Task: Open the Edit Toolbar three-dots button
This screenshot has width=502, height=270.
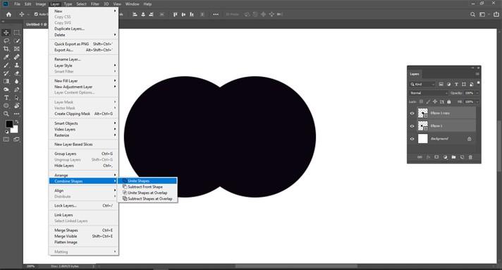Action: click(17, 113)
